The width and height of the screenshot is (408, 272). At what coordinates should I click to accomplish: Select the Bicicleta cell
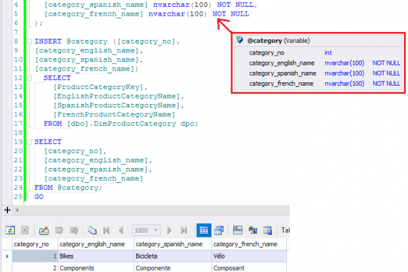click(x=173, y=256)
